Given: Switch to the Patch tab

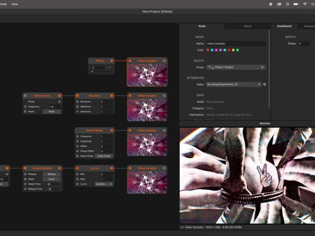Looking at the screenshot, I should (248, 26).
